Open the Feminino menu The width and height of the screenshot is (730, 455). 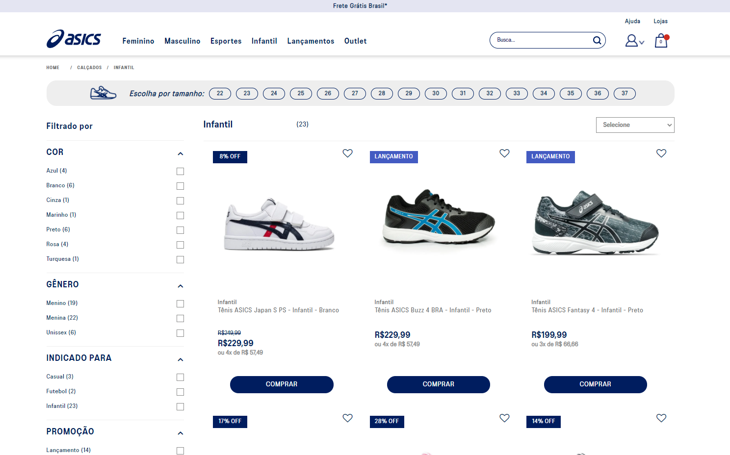pyautogui.click(x=138, y=41)
